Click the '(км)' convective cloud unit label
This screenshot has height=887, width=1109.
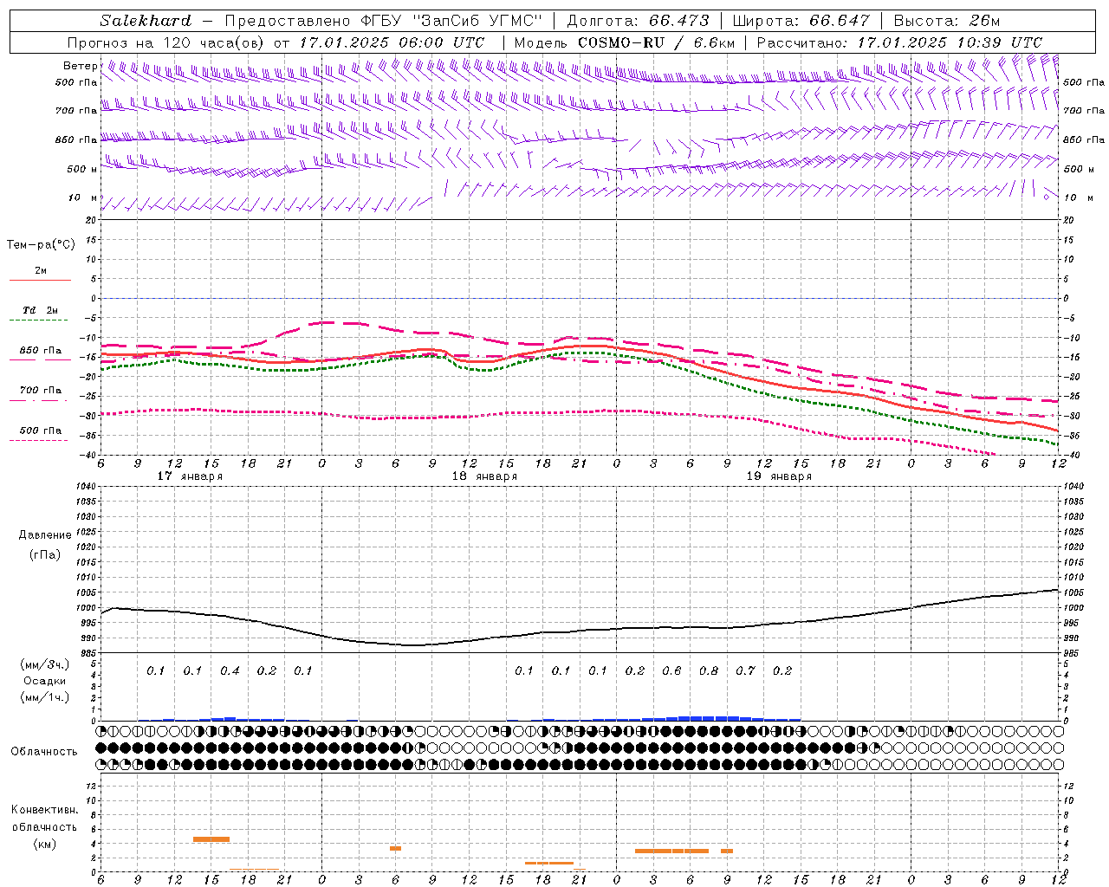tap(44, 844)
